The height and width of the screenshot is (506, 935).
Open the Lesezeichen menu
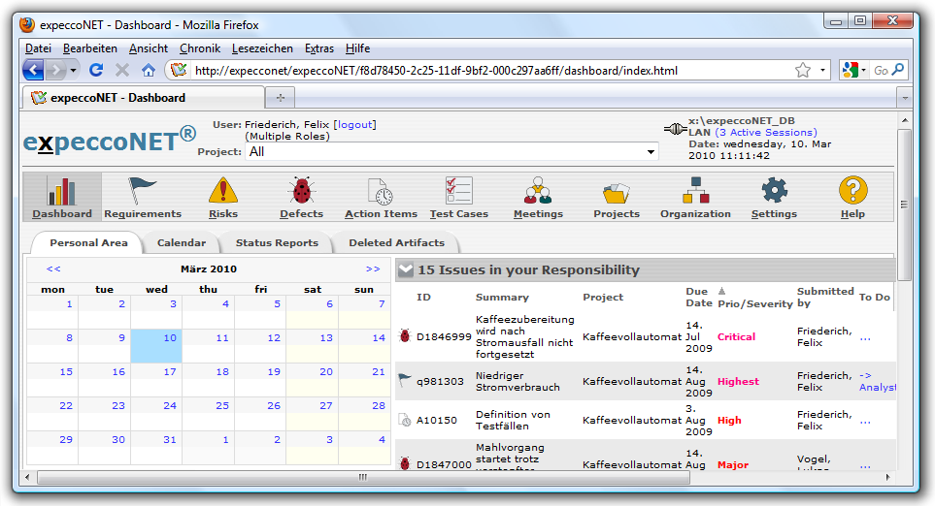click(x=262, y=48)
